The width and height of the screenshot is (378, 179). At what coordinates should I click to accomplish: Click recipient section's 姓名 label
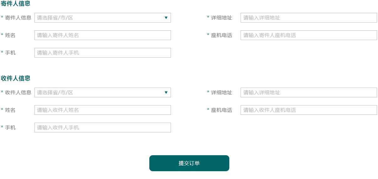(x=10, y=110)
